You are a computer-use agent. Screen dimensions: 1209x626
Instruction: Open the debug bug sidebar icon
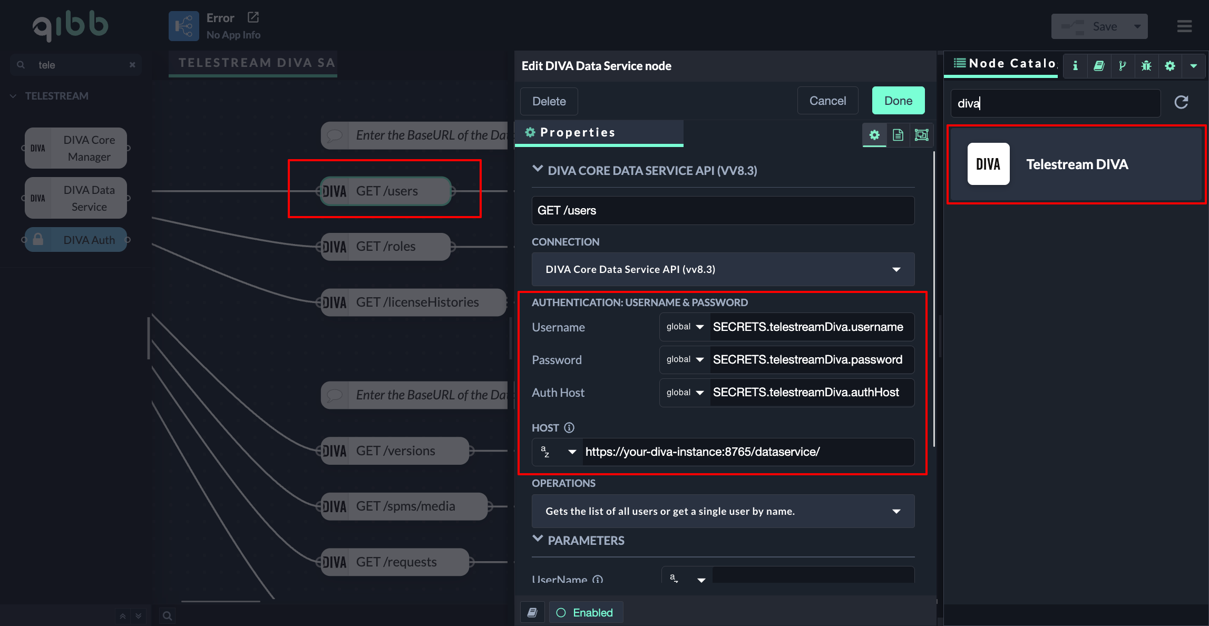click(1146, 65)
